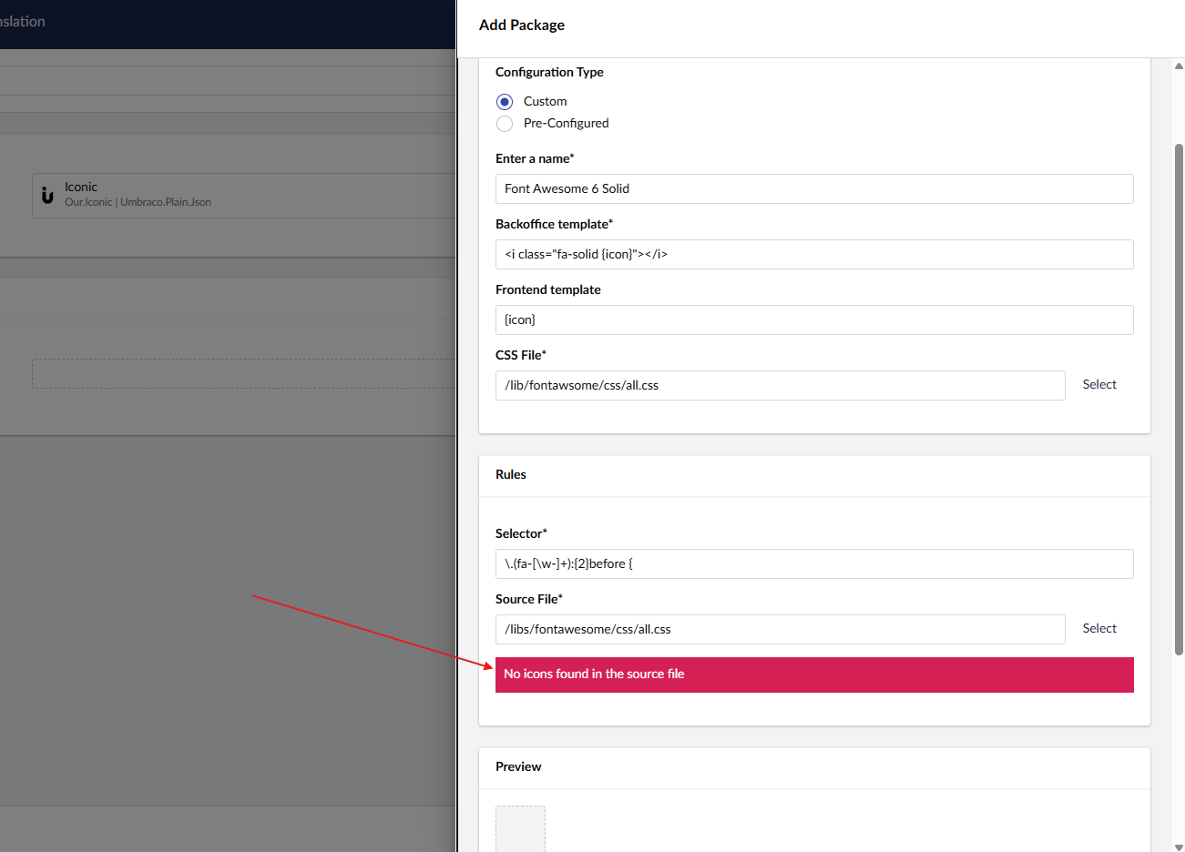The image size is (1185, 852).
Task: Click the Selector regex input field
Action: [813, 563]
